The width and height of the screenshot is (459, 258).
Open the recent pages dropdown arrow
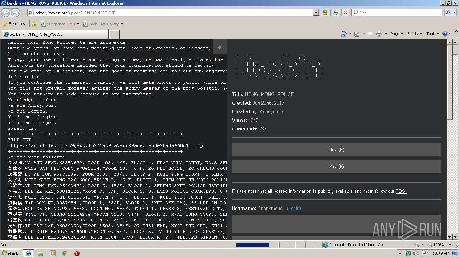pos(23,13)
